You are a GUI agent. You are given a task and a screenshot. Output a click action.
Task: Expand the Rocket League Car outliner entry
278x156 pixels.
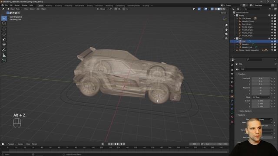tap(235, 50)
